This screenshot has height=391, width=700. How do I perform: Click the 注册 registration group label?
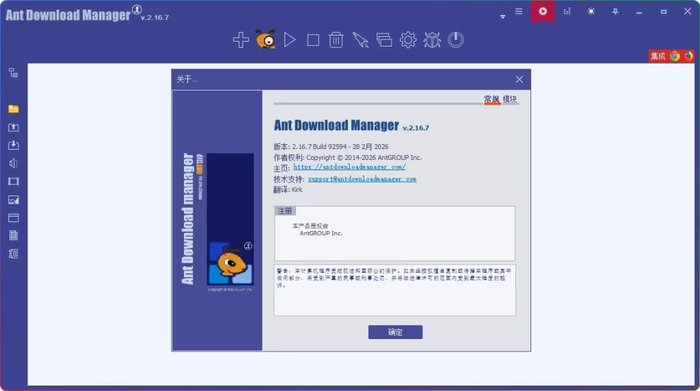(x=285, y=211)
